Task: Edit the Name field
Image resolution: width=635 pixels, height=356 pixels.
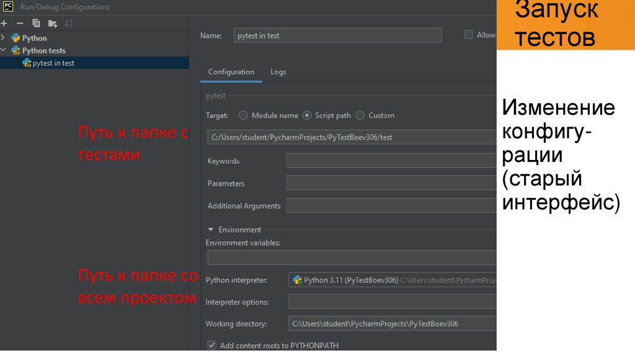Action: tap(337, 35)
